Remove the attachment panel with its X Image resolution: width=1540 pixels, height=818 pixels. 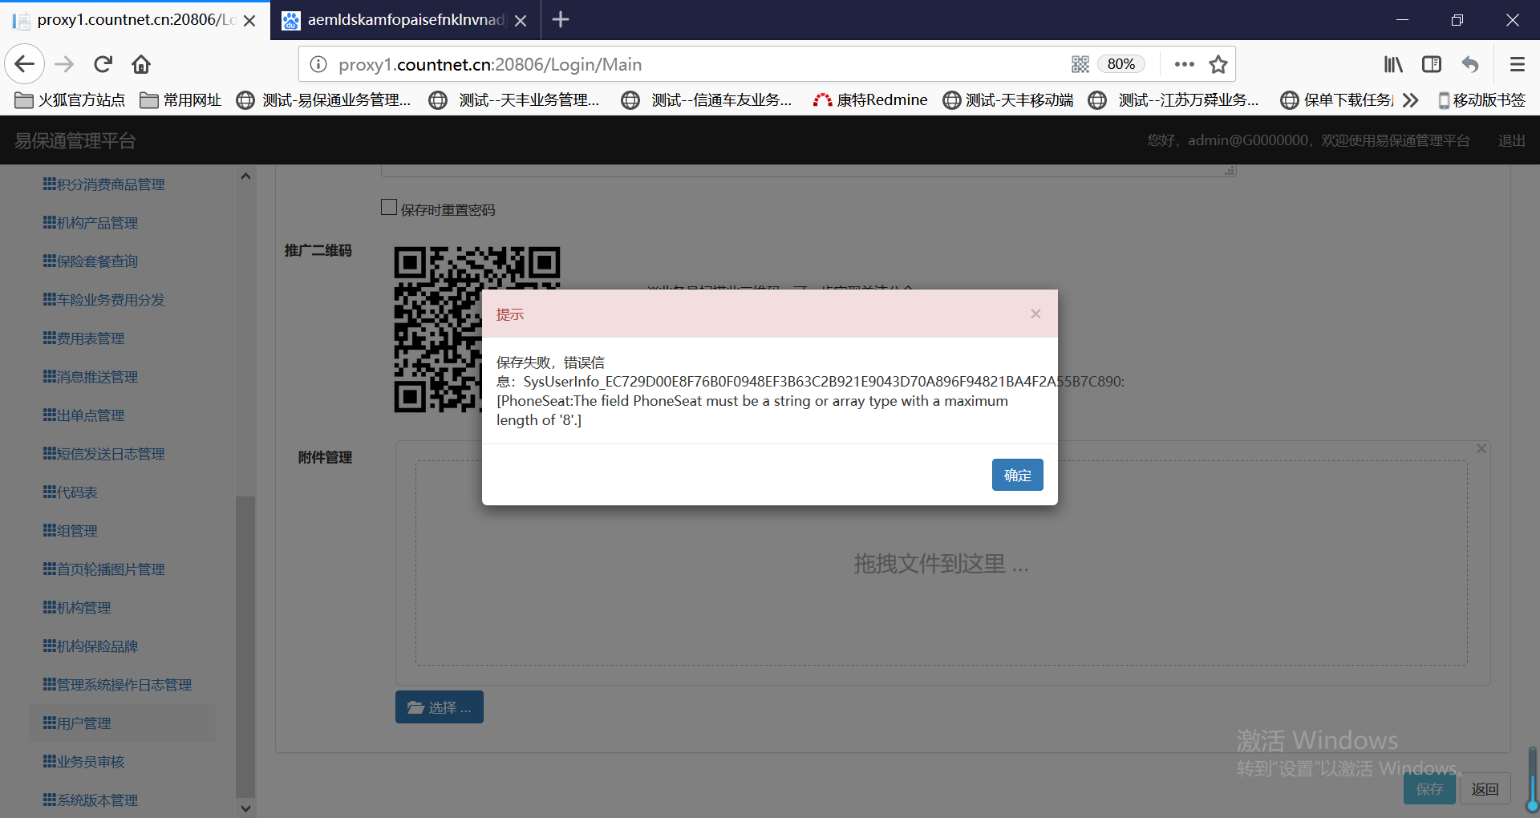pos(1481,448)
